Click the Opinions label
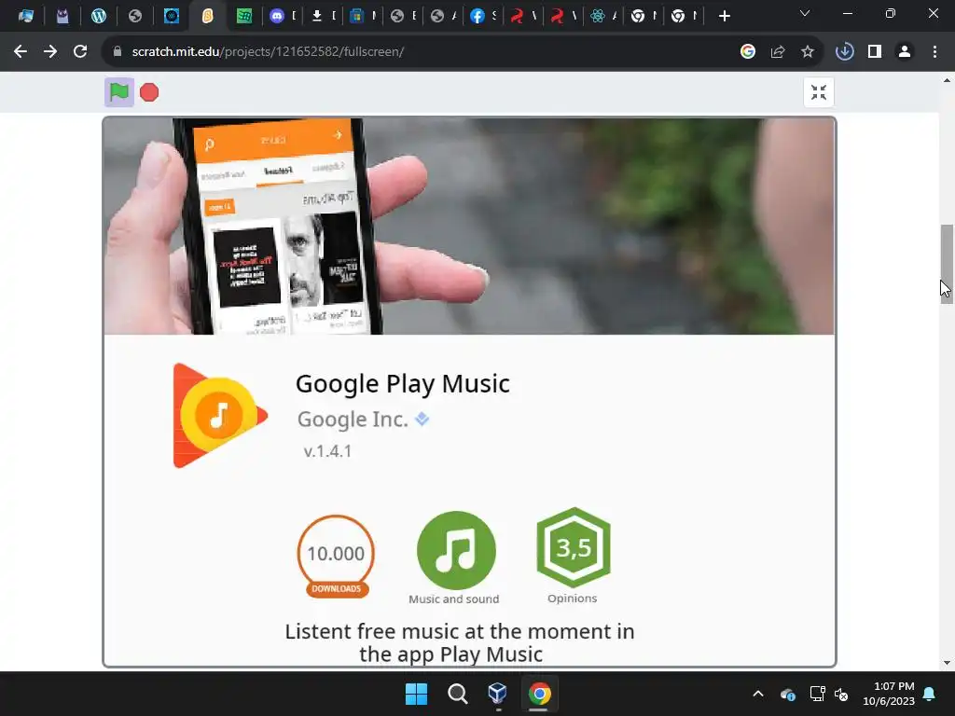The height and width of the screenshot is (716, 955). (572, 599)
